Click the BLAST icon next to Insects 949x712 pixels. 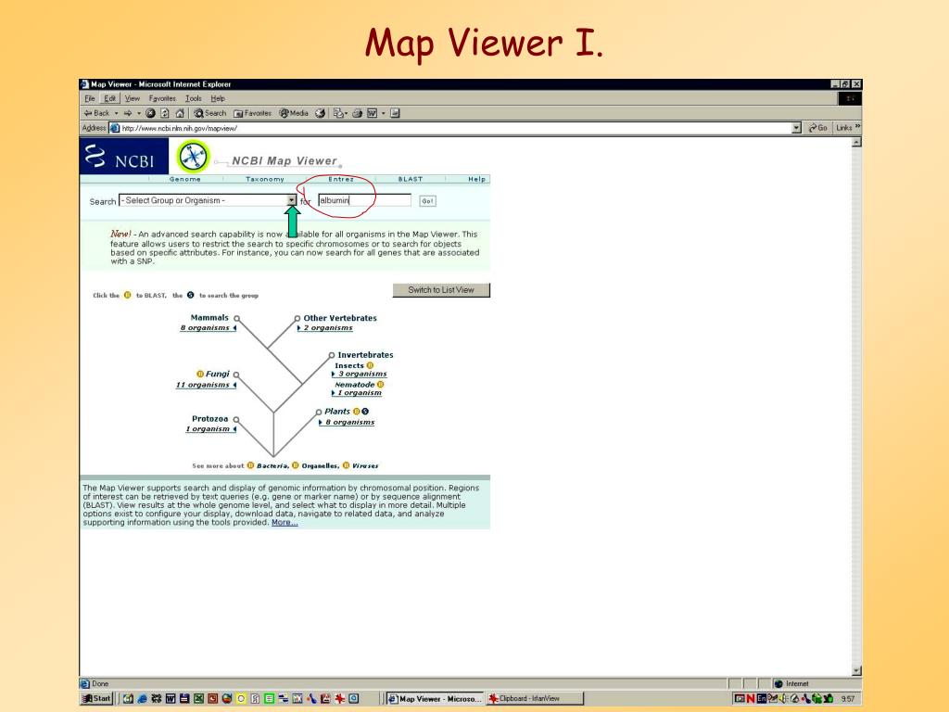[x=371, y=365]
